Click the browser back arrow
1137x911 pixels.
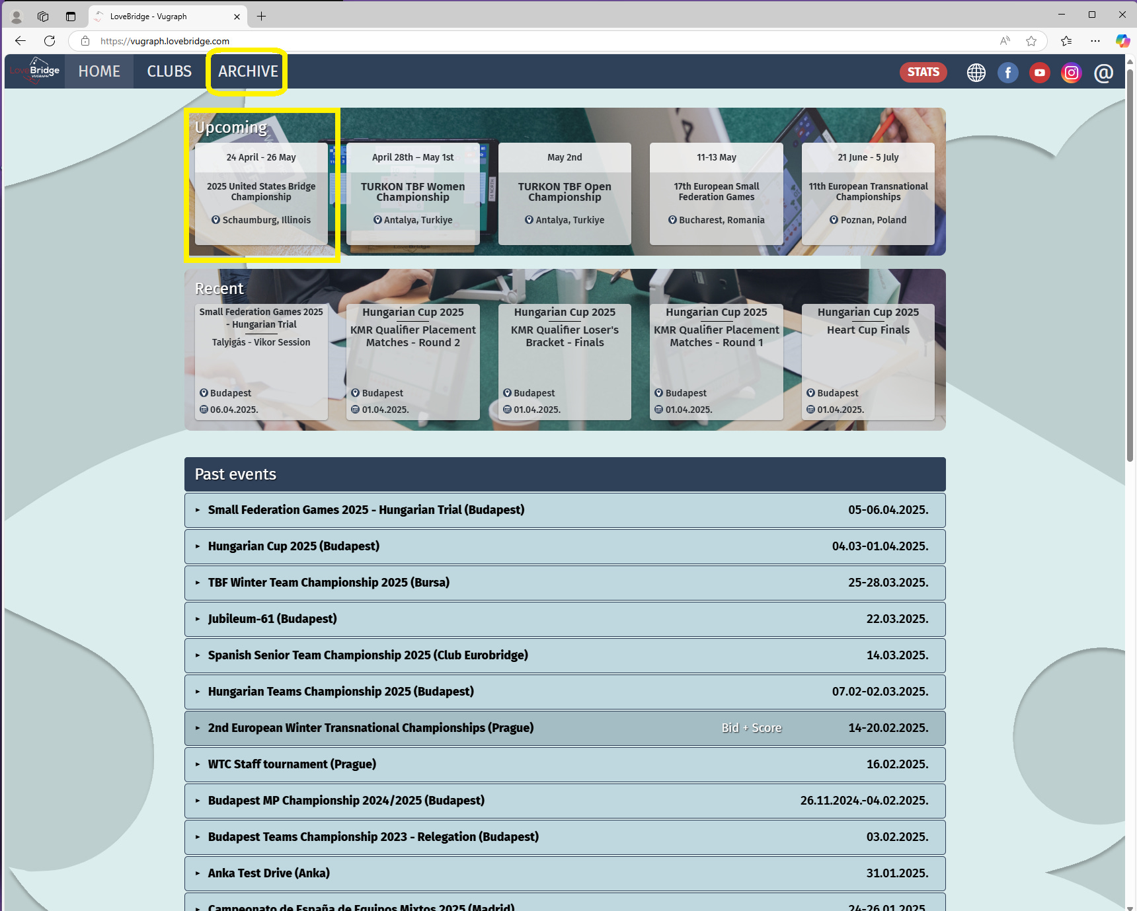[20, 41]
